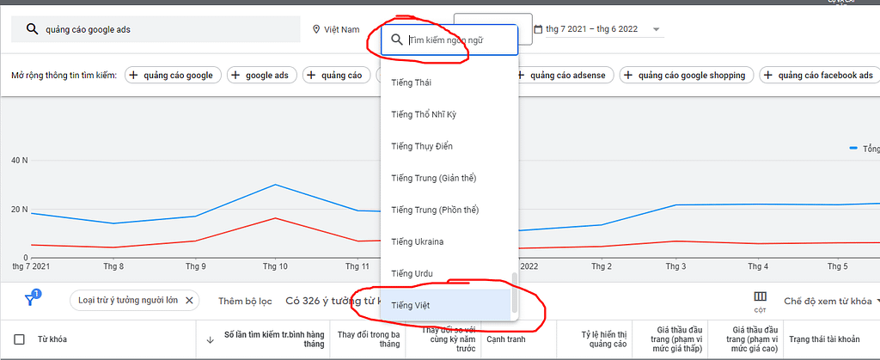
Task: Sort by the Từ khóa column header
Action: pos(52,339)
